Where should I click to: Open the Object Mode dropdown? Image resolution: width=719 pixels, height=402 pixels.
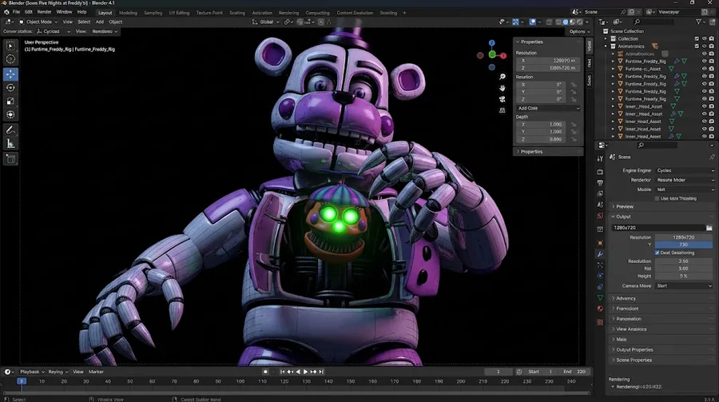click(x=38, y=22)
